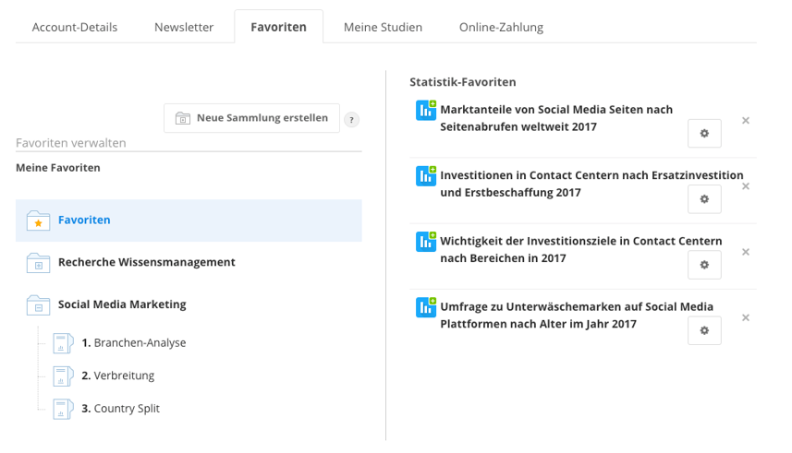
Task: Open gear settings for Marktanteile von Social Media statistic
Action: [704, 133]
